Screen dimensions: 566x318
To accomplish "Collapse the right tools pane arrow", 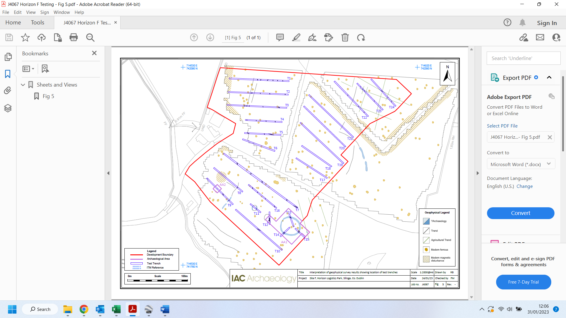I will pyautogui.click(x=478, y=173).
